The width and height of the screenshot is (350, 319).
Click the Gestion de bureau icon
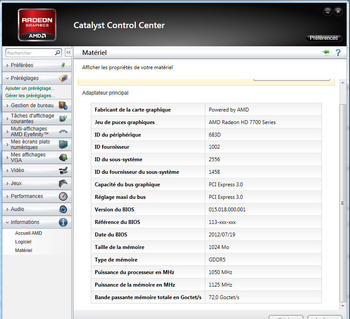click(63, 105)
